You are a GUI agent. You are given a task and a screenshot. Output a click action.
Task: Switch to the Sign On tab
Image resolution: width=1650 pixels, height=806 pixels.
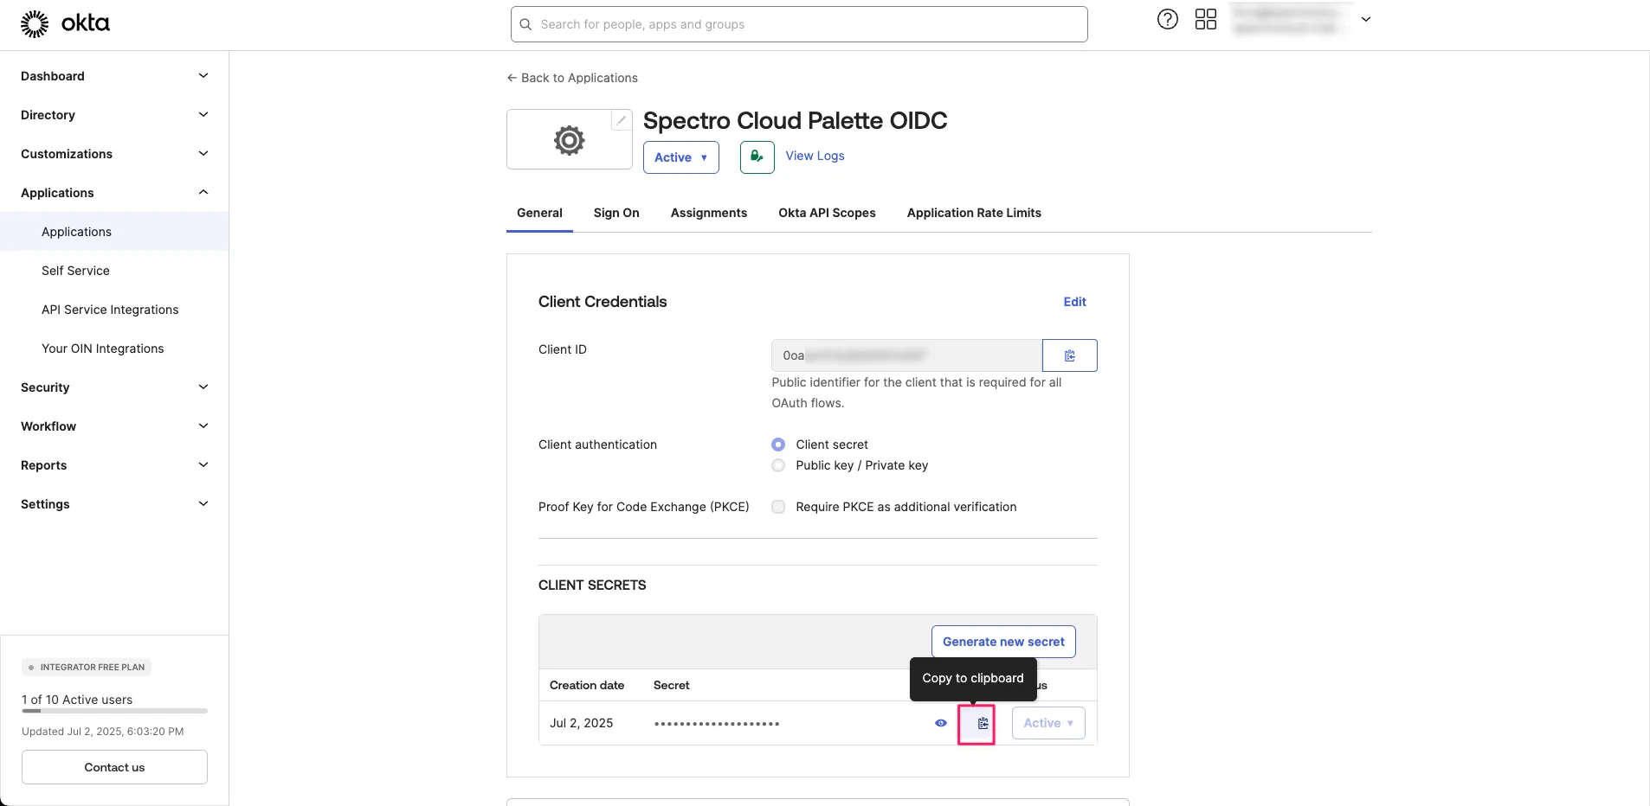[616, 213]
